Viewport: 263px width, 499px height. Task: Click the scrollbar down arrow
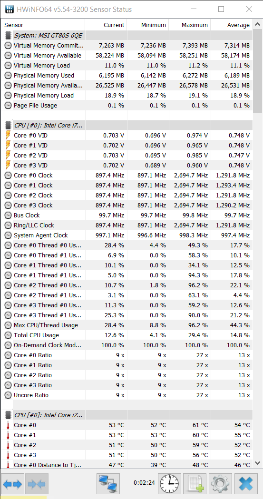coord(258,463)
